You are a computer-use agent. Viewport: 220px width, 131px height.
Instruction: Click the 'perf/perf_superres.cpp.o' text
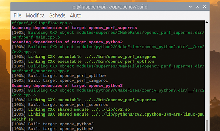click(40, 71)
